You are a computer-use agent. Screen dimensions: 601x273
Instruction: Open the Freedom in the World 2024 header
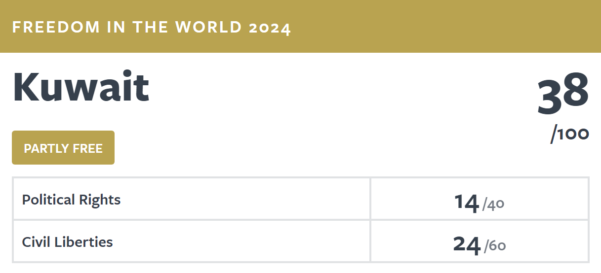click(x=152, y=27)
